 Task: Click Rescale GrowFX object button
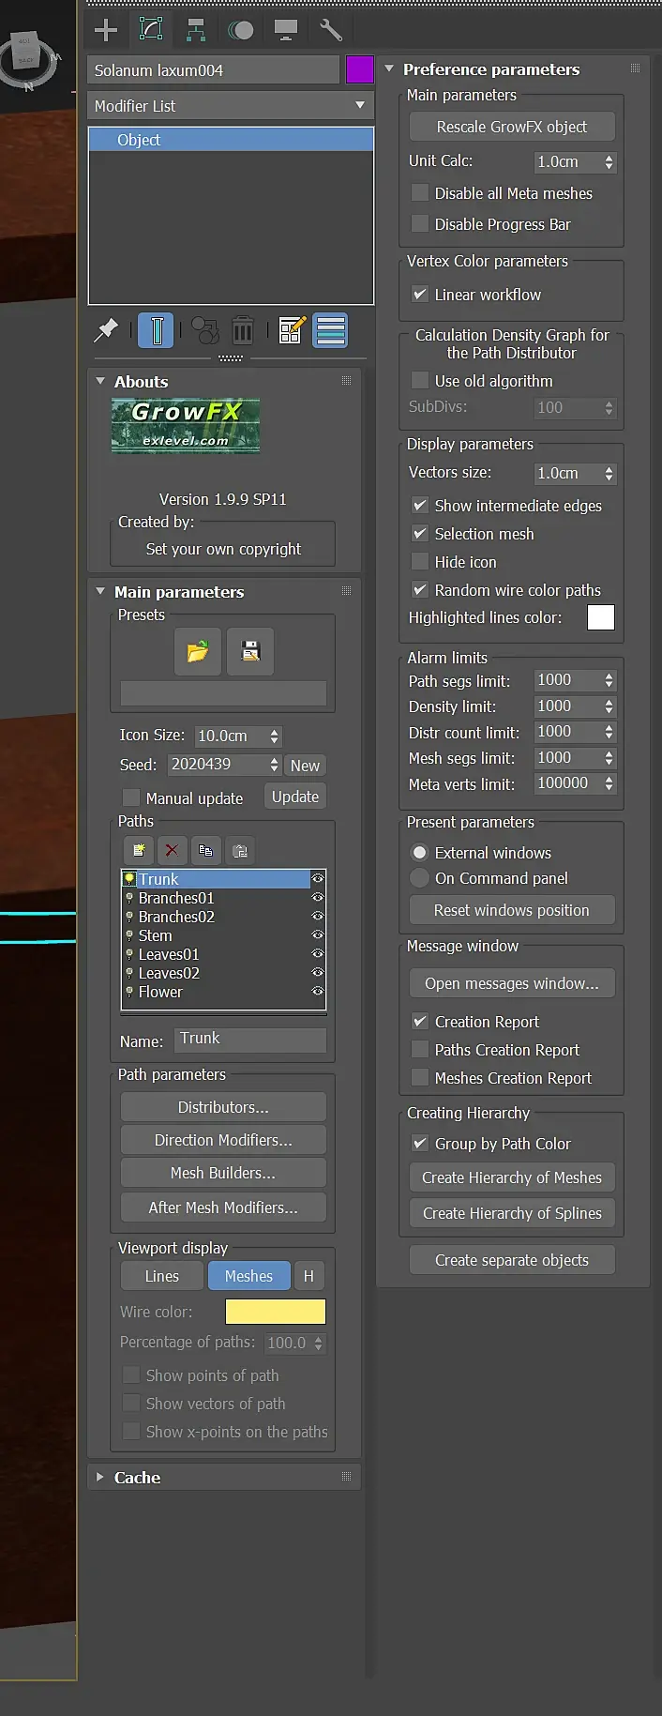[x=512, y=127]
